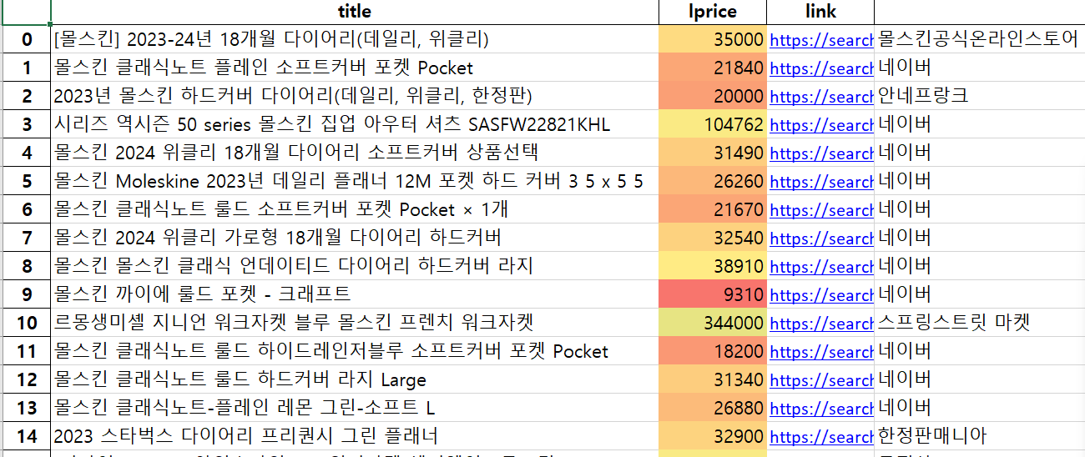
Task: Select the price cell 344000
Action: (713, 323)
